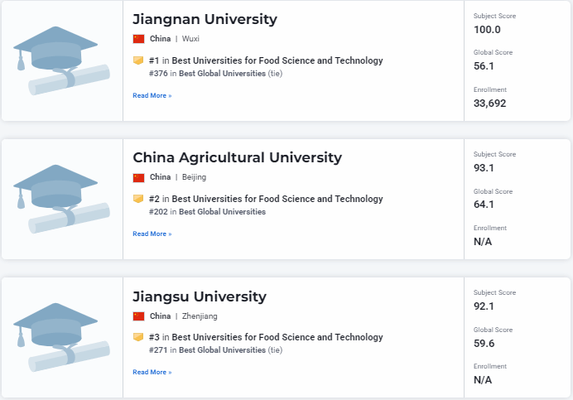The height and width of the screenshot is (400, 573).
Task: Click Jiangnan University graduation cap image
Action: (62, 60)
